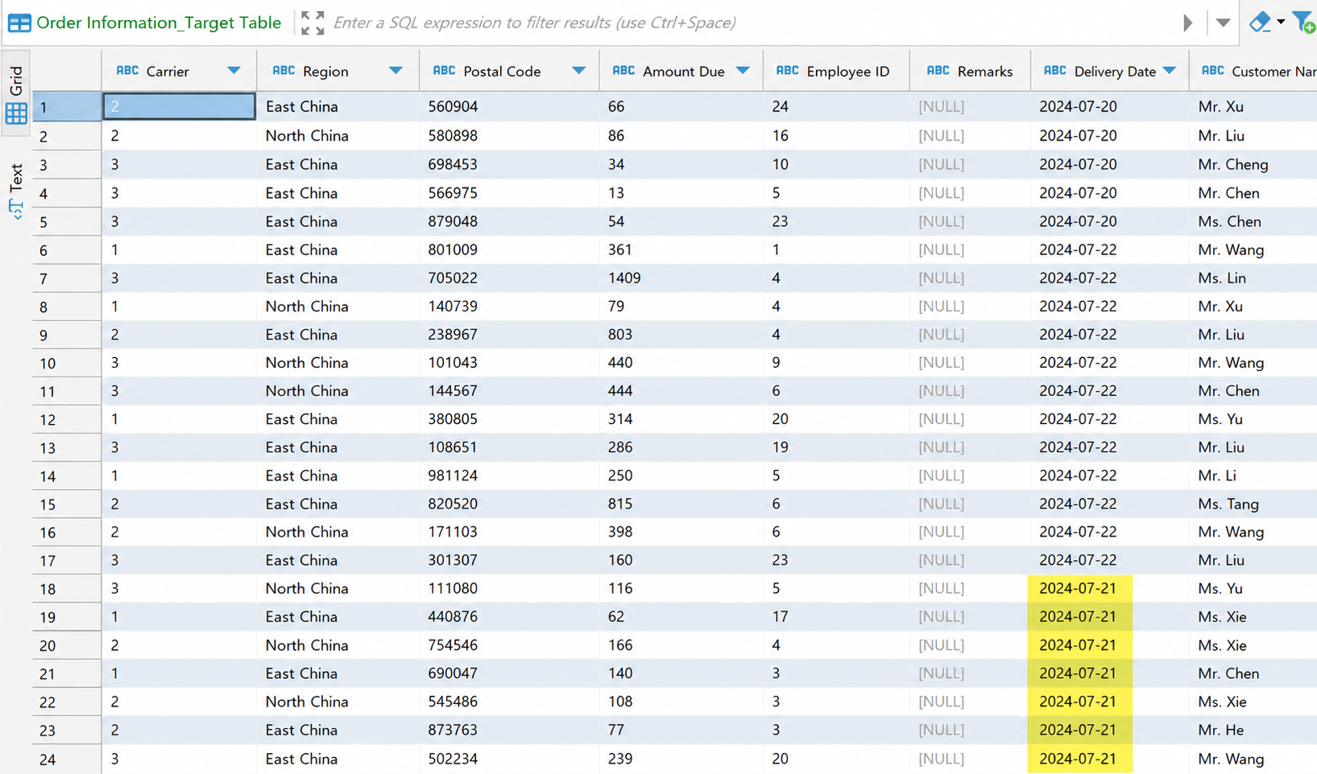The image size is (1317, 774).
Task: Click amount due 1409 cell
Action: 681,278
